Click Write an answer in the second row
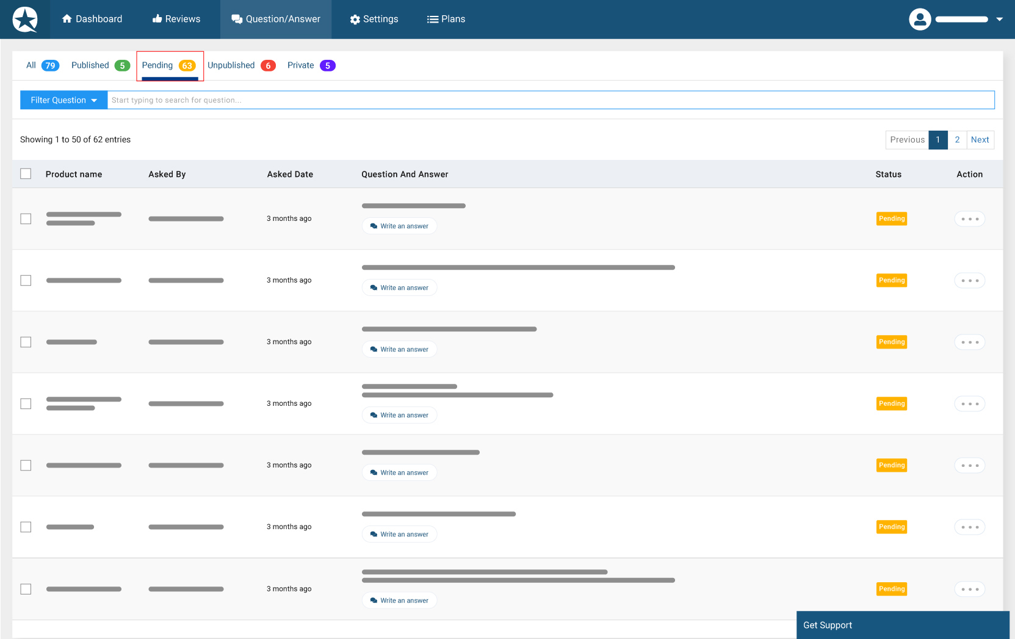The height and width of the screenshot is (639, 1015). tap(399, 287)
